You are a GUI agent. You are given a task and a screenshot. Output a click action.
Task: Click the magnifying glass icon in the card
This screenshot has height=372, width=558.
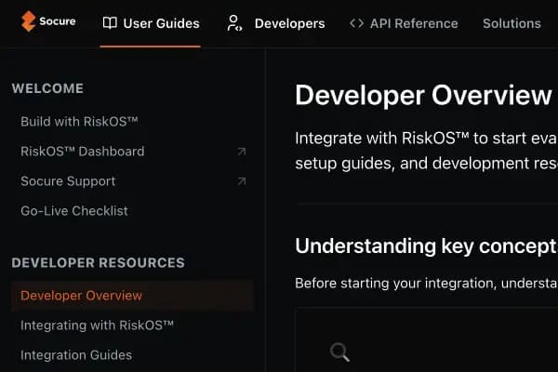[x=340, y=352]
